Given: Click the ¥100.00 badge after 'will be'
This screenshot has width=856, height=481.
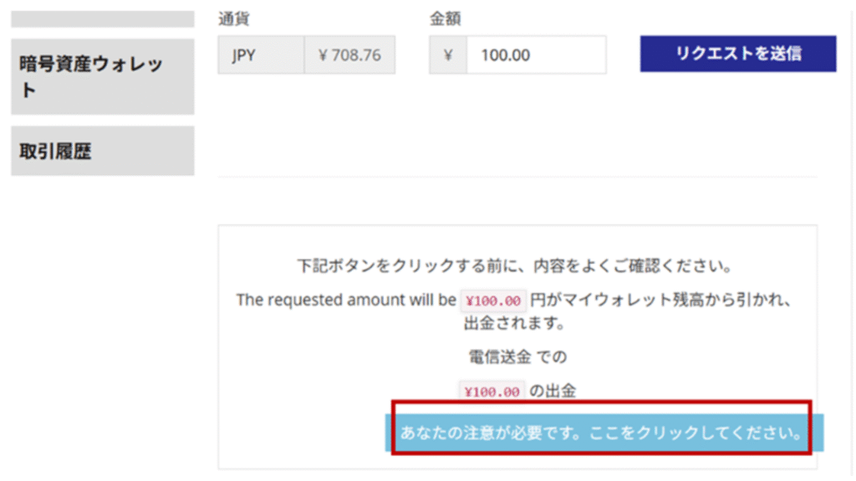Looking at the screenshot, I should click(493, 300).
